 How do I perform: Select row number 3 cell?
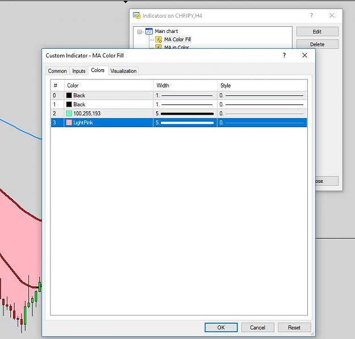57,123
